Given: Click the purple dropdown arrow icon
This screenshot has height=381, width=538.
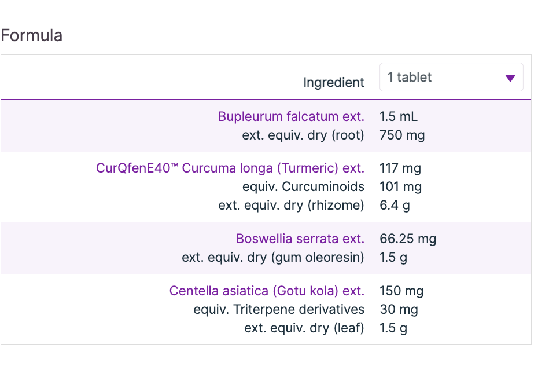Looking at the screenshot, I should [x=510, y=78].
